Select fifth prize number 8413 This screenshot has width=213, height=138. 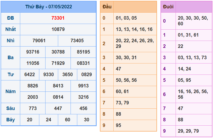tap(58, 86)
